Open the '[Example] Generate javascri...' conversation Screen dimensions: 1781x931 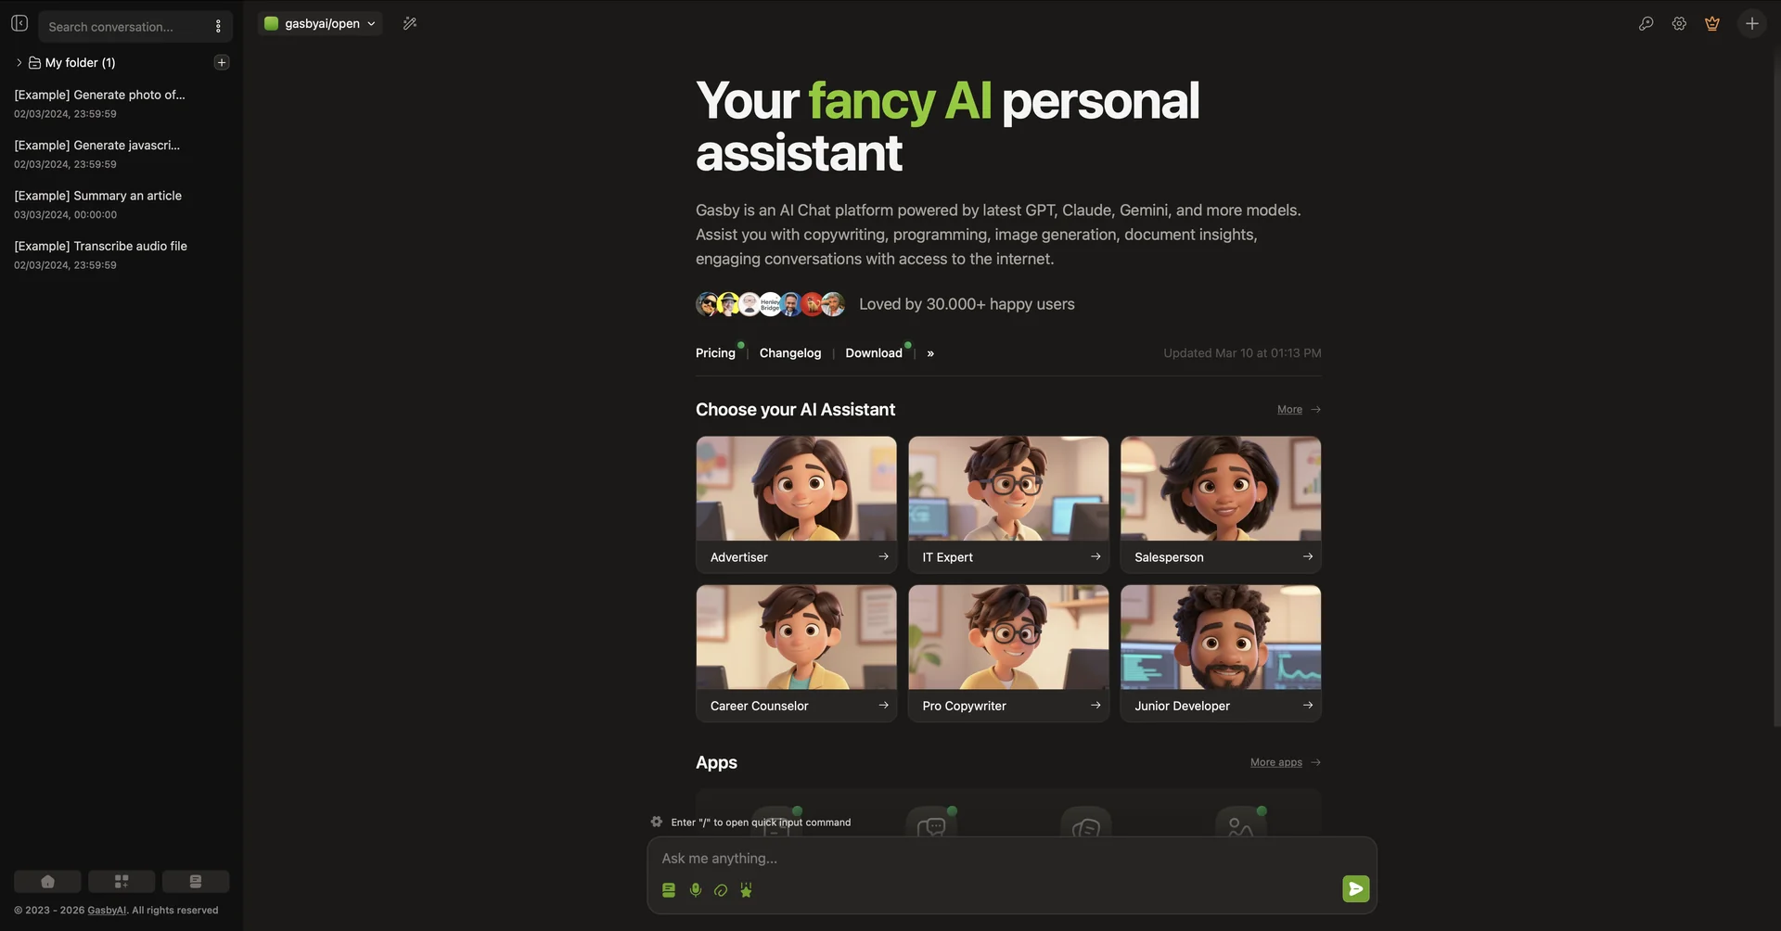(x=121, y=154)
